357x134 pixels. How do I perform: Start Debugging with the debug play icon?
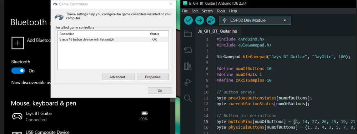click(211, 20)
